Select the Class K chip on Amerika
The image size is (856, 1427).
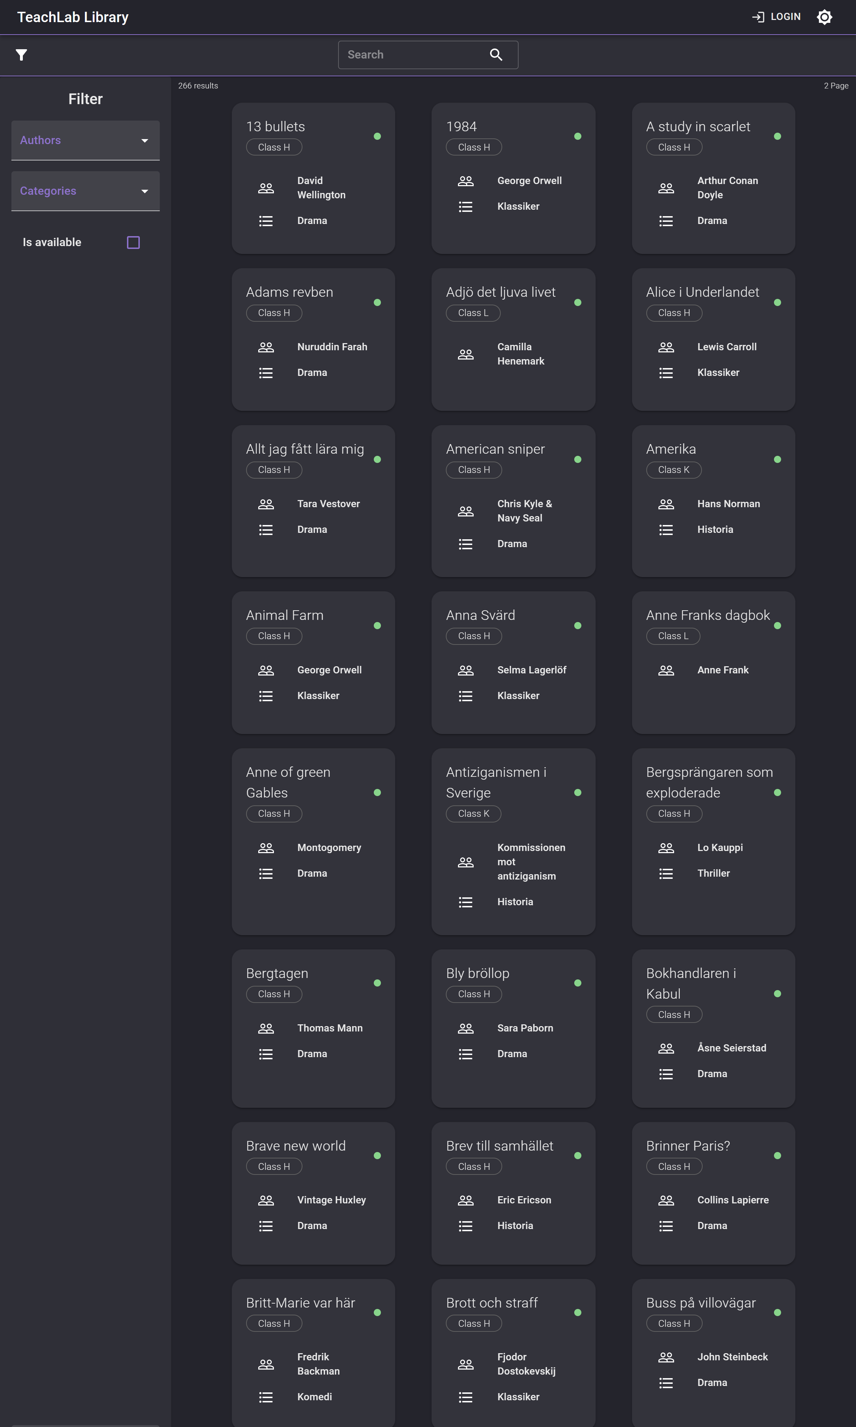coord(674,469)
